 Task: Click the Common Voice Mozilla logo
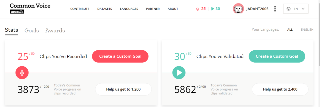pos(30,8)
